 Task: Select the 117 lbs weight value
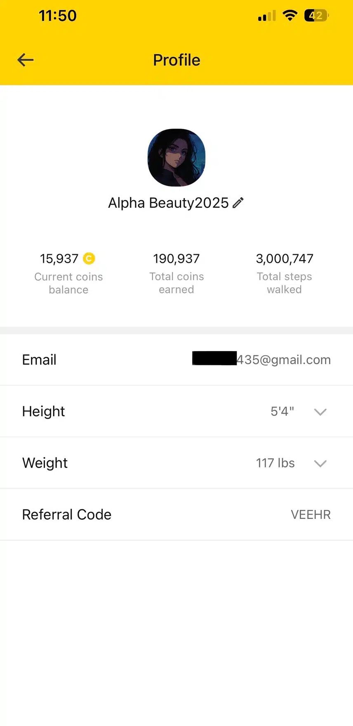point(275,463)
